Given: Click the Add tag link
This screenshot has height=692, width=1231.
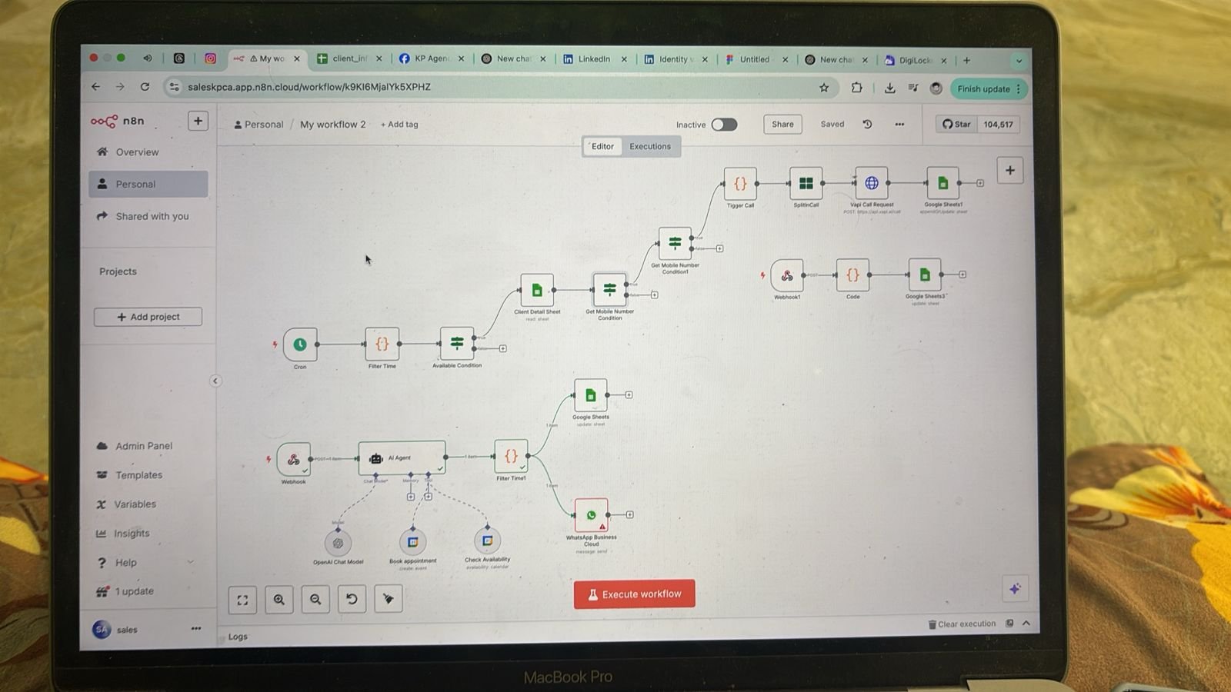Looking at the screenshot, I should pyautogui.click(x=399, y=125).
